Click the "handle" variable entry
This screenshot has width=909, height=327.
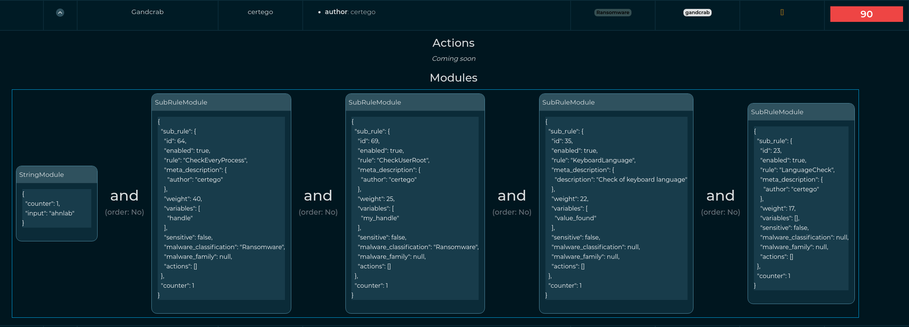pos(180,218)
